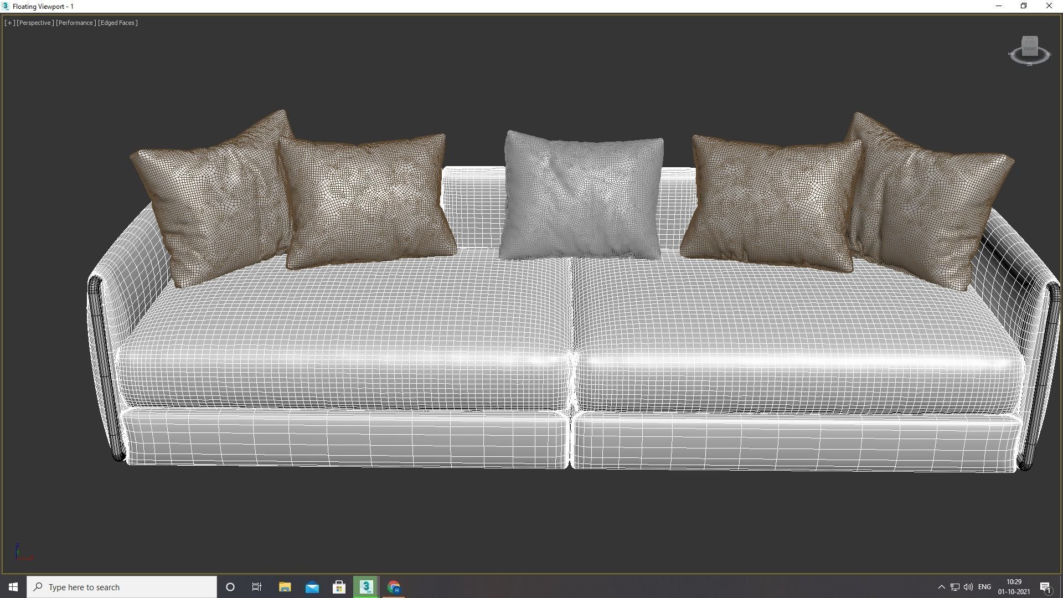Minimize the Floating Viewport window
The image size is (1063, 598).
[999, 6]
